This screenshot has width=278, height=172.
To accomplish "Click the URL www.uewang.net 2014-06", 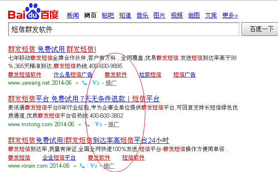I will (40, 83).
